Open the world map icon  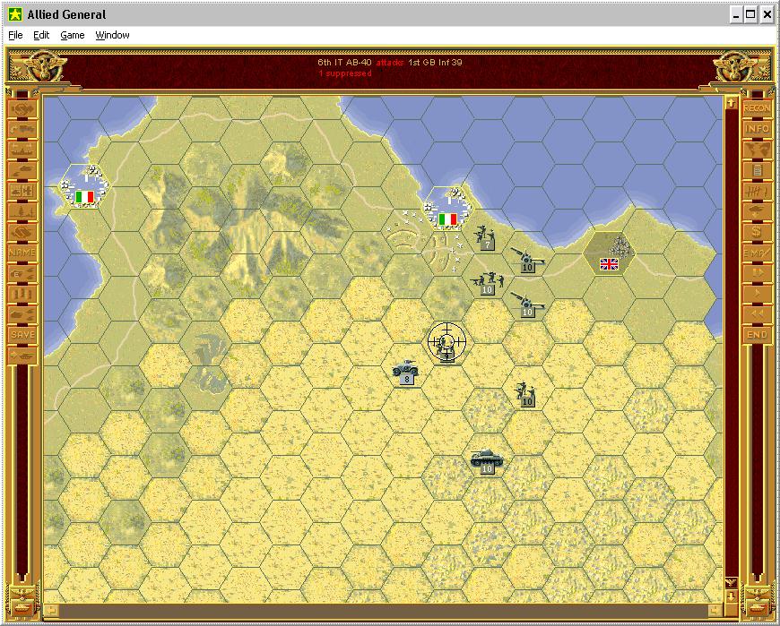tap(757, 149)
